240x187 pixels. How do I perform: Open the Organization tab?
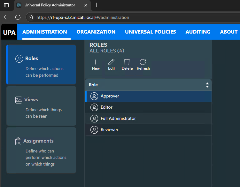click(x=96, y=32)
